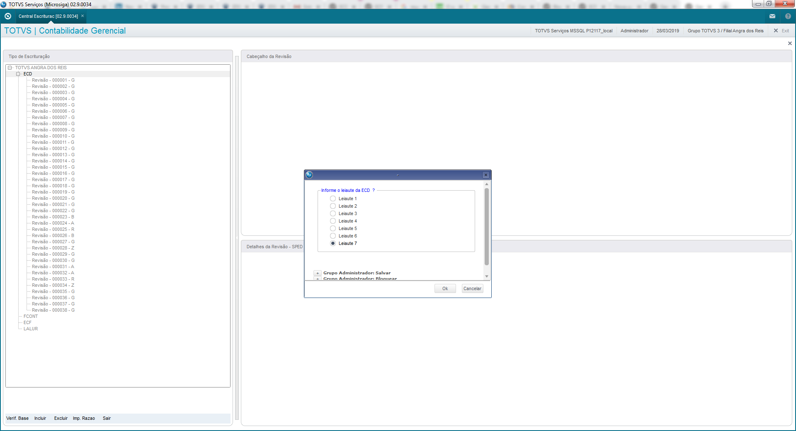
Task: Click the Imp. Razao action
Action: pyautogui.click(x=84, y=418)
